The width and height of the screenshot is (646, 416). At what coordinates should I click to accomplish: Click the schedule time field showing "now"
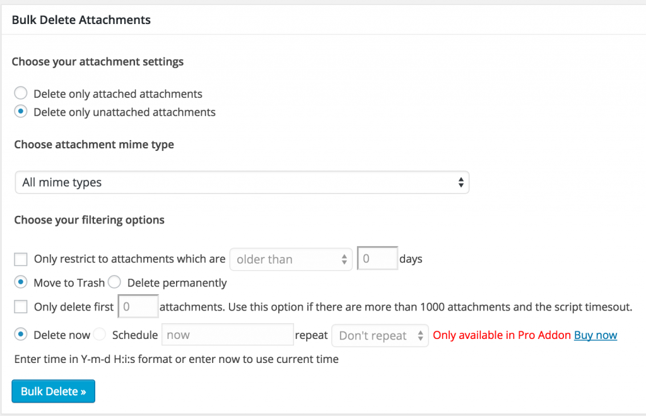pyautogui.click(x=227, y=335)
